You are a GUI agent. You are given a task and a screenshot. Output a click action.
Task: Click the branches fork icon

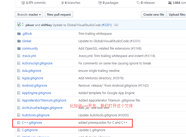63,3
